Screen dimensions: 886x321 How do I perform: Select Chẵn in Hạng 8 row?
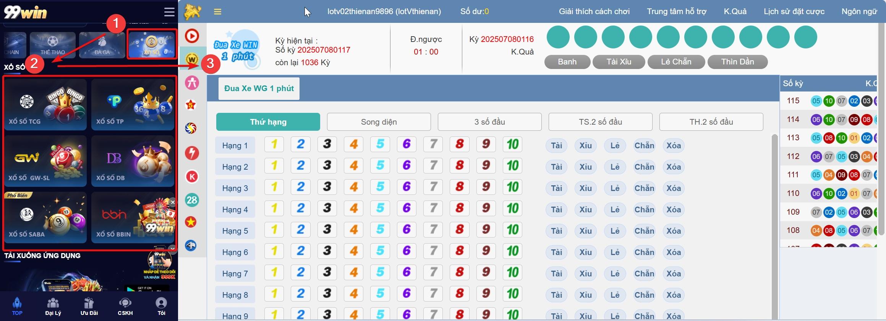[645, 295]
